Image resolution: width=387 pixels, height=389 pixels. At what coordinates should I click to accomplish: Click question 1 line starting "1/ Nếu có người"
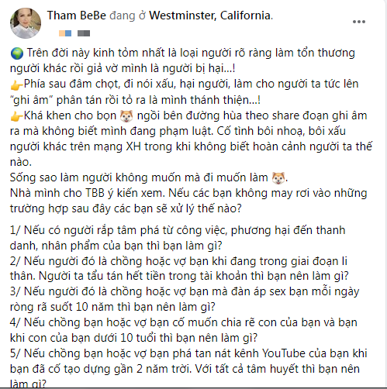coord(178,230)
